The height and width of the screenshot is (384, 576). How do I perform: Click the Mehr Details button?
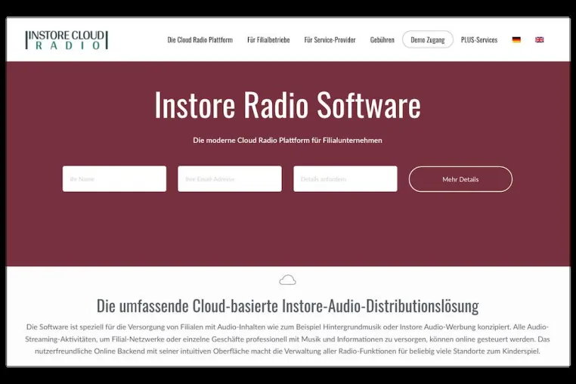pos(460,179)
